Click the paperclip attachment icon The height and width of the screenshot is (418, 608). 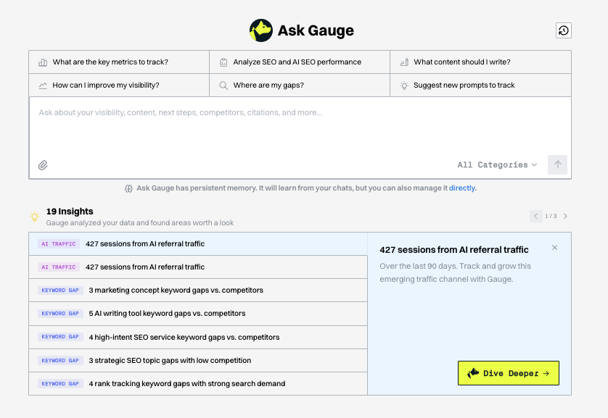pyautogui.click(x=43, y=165)
